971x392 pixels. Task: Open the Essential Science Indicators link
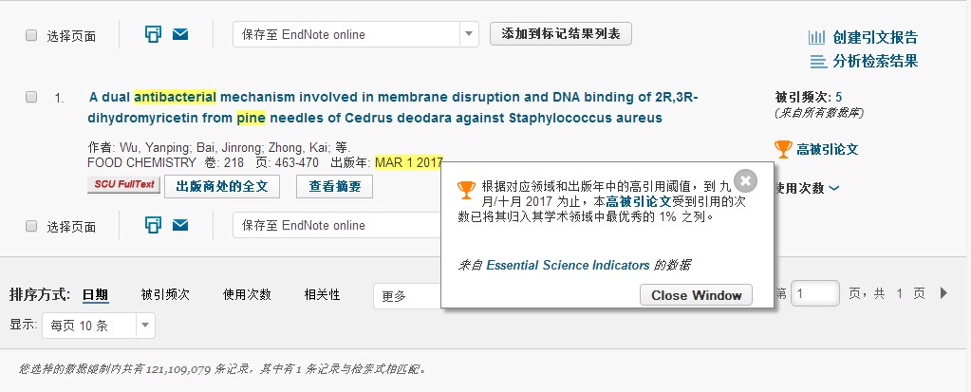pos(568,265)
